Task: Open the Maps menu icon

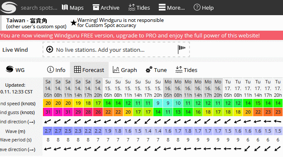Action: tap(65, 8)
